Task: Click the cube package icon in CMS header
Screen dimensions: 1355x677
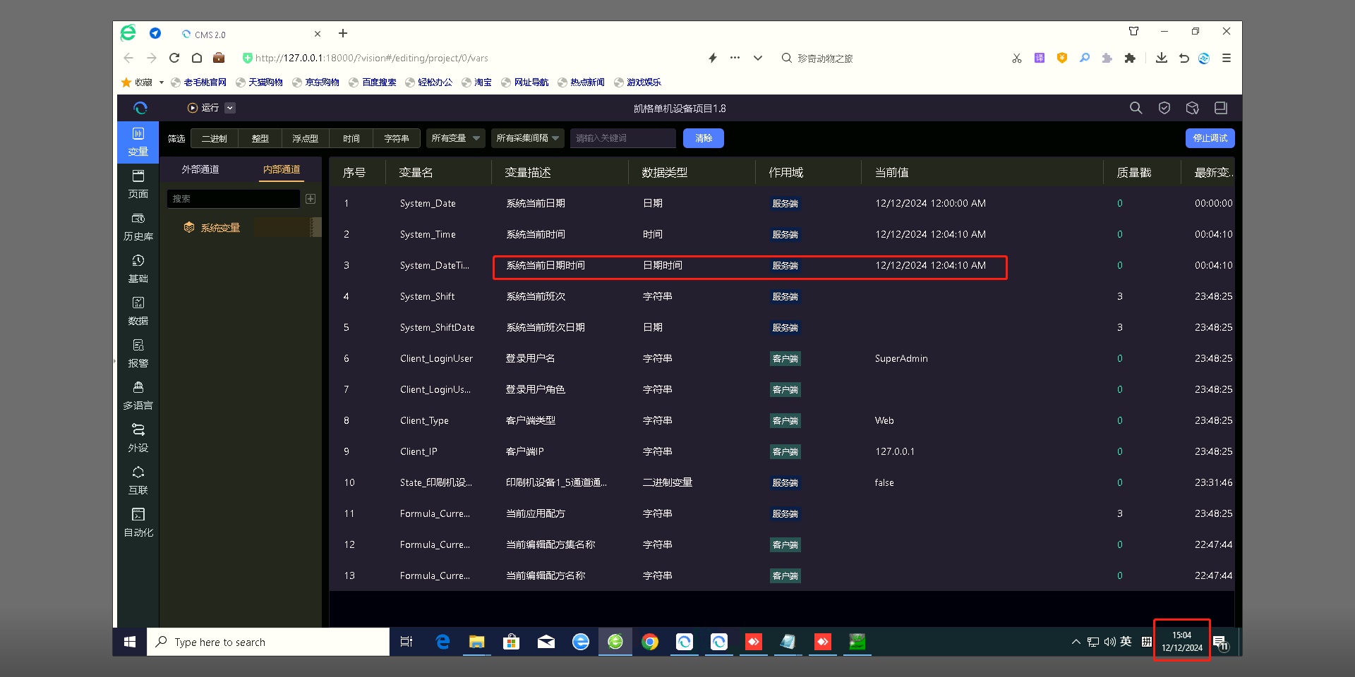Action: [x=1193, y=108]
